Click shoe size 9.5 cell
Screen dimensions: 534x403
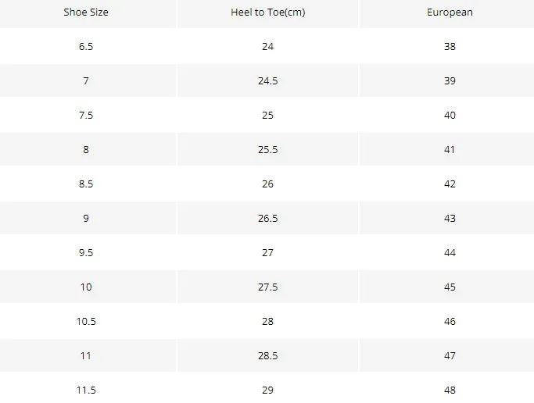click(88, 252)
